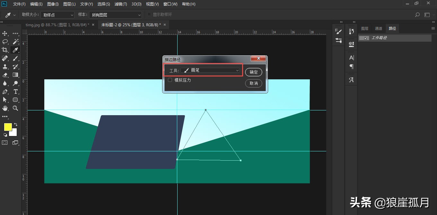Select the Horizontal Type tool
Viewport: 437px width, 215px height.
tap(15, 92)
